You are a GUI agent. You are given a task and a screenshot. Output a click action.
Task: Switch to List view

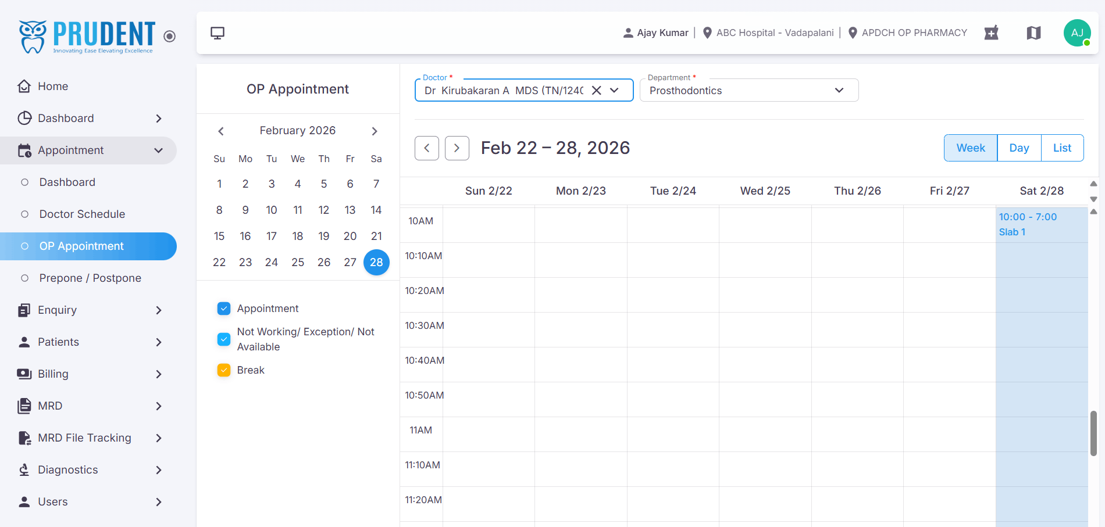tap(1062, 148)
